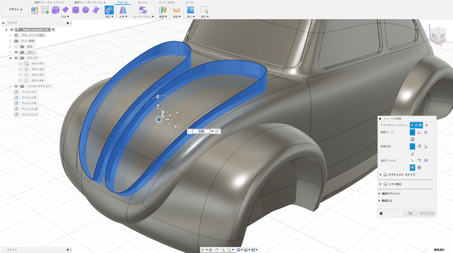Open the 基準フィーチャ サーフェス tab
This screenshot has width=453, height=253.
(x=90, y=2)
